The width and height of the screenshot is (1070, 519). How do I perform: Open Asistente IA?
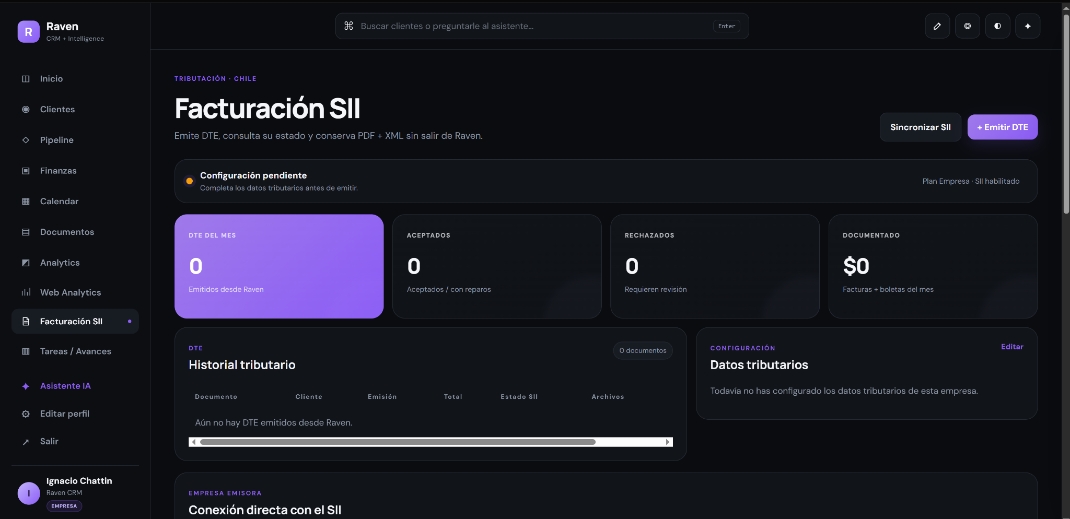pos(75,386)
